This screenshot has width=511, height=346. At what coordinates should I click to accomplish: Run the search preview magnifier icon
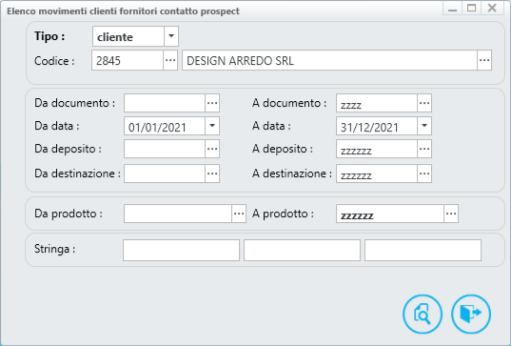423,314
